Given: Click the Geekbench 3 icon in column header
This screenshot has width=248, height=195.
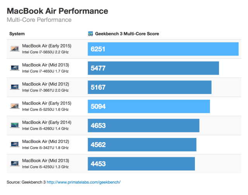Looking at the screenshot, I should [91, 34].
